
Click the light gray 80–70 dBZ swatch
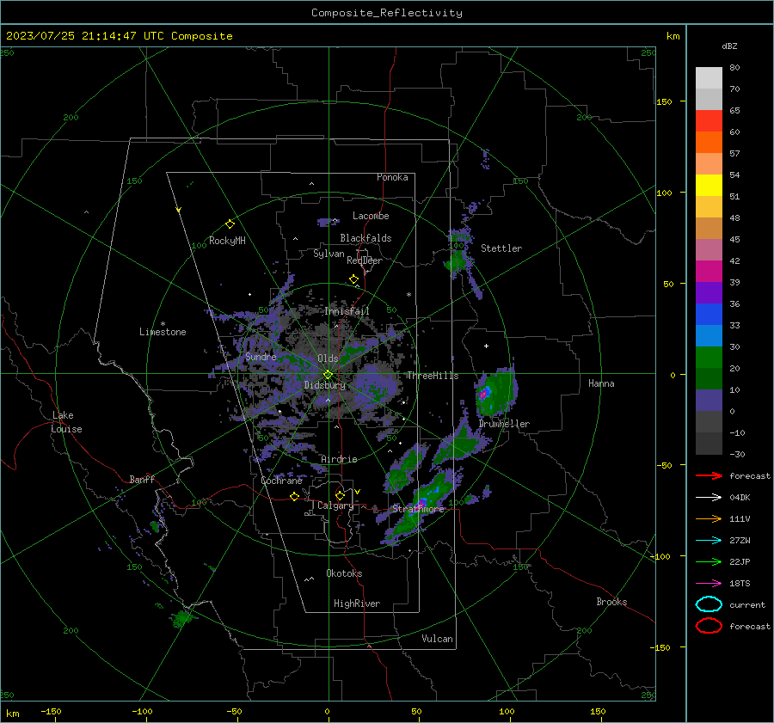point(709,78)
